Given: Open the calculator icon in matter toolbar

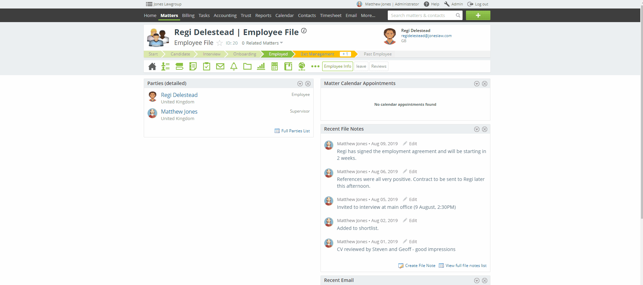Looking at the screenshot, I should [x=275, y=66].
